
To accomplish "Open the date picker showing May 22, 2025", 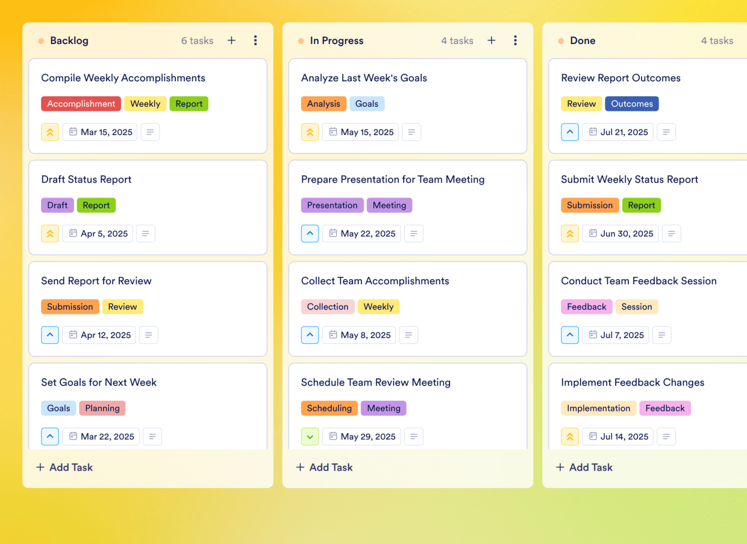I will point(361,233).
